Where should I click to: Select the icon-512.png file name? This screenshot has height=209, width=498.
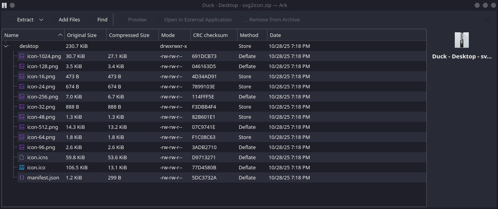pyautogui.click(x=42, y=127)
